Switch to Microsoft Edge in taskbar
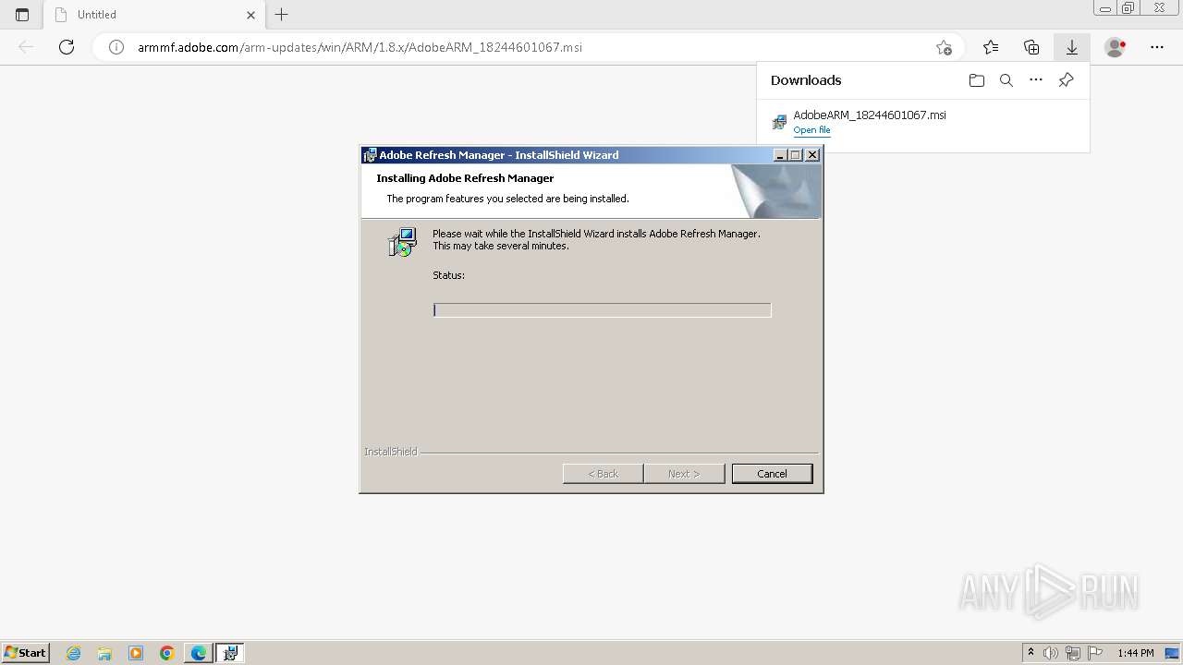Viewport: 1183px width, 665px height. point(199,653)
